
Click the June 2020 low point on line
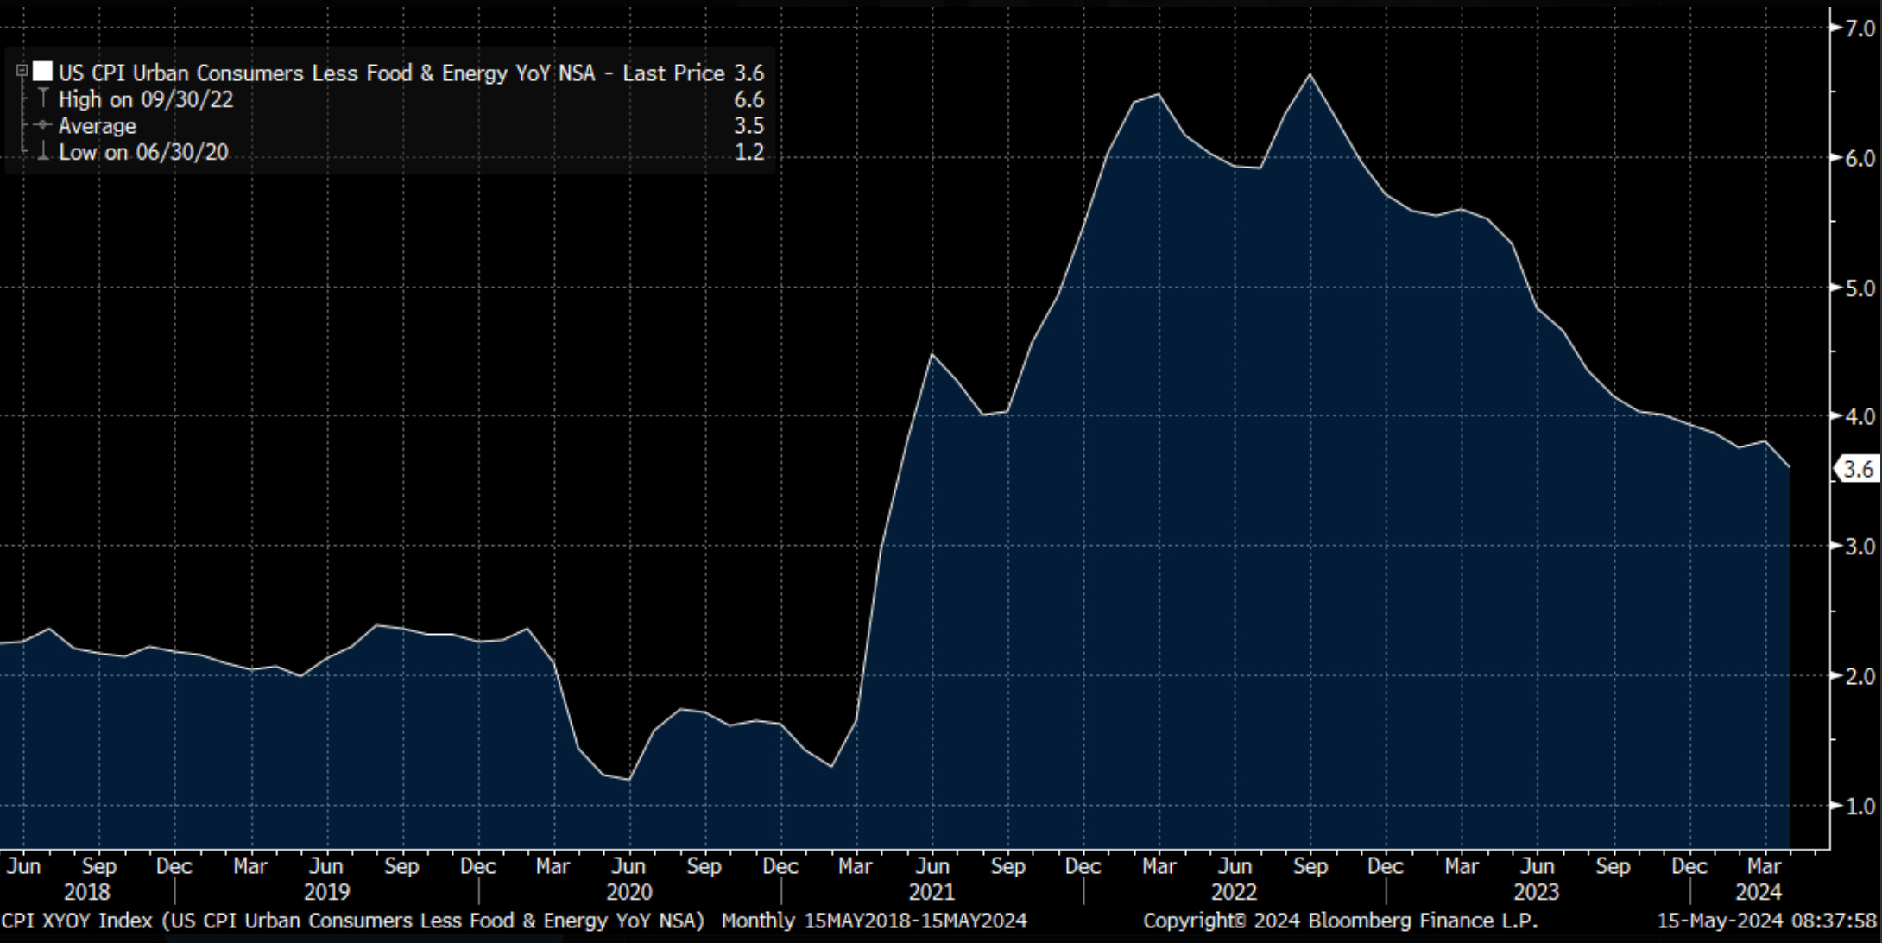[x=628, y=779]
